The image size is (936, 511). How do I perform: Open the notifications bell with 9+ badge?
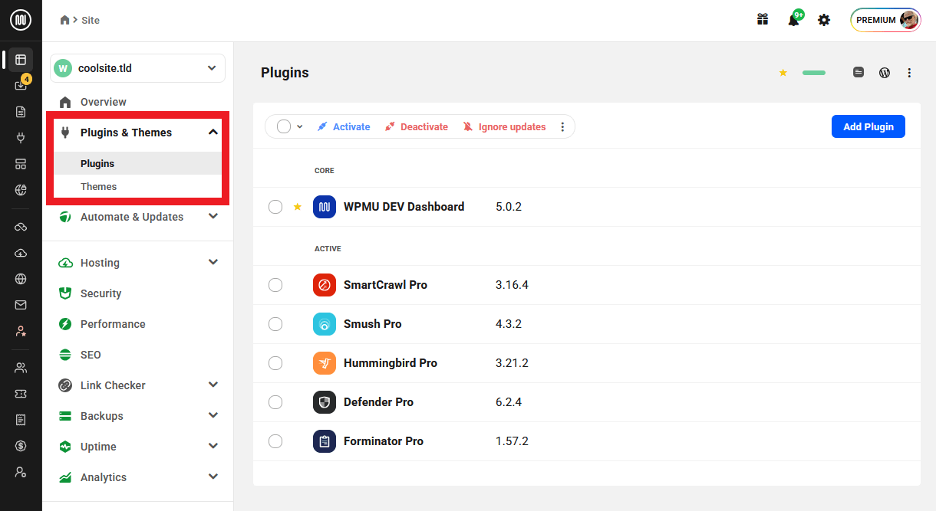795,19
